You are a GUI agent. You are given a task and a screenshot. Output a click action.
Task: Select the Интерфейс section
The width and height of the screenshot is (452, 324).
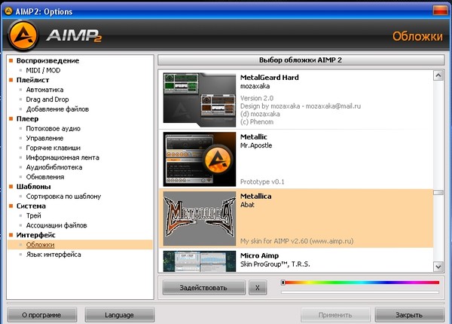[x=35, y=235]
